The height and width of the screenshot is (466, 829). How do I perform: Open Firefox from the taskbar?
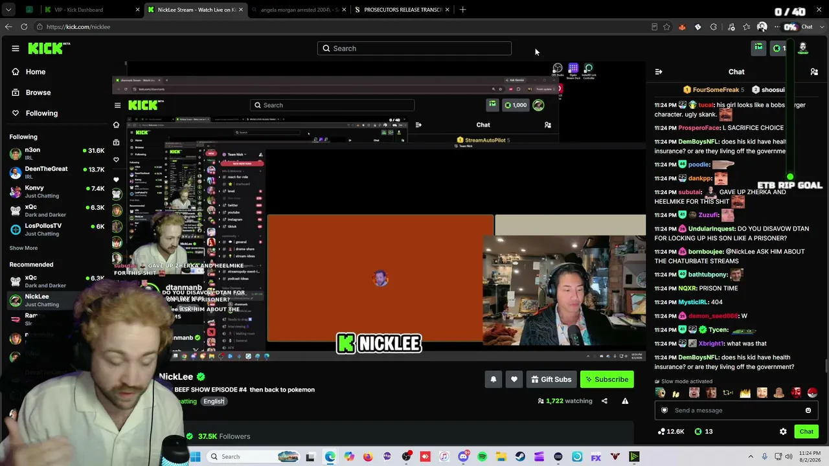click(x=368, y=457)
